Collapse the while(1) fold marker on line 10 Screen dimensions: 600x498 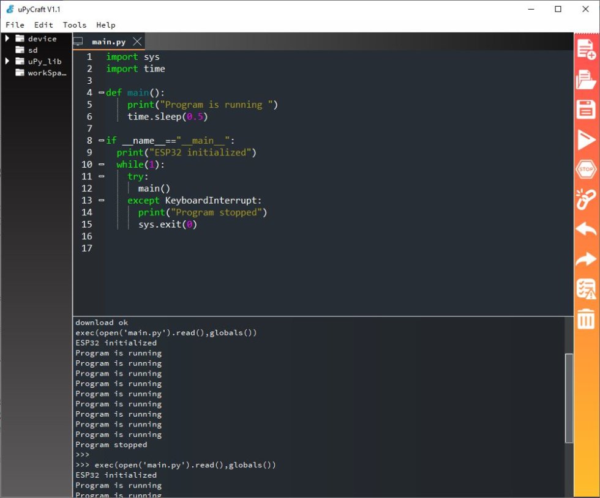pyautogui.click(x=102, y=165)
